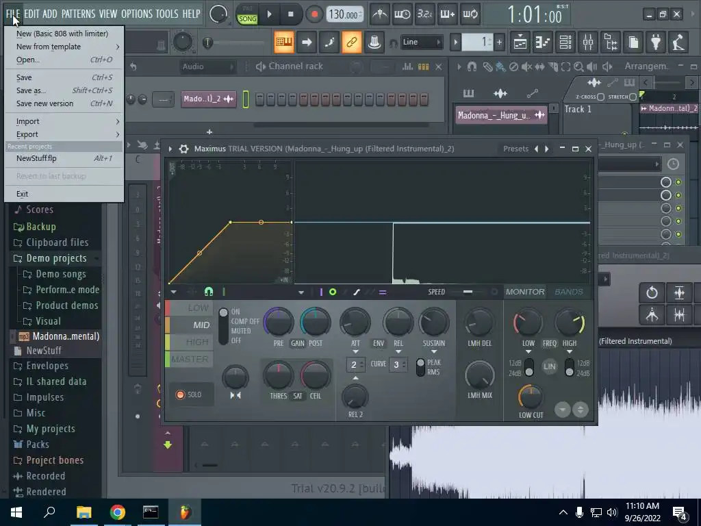Click the typing keyboard to piano icon
701x526 pixels.
(284, 42)
